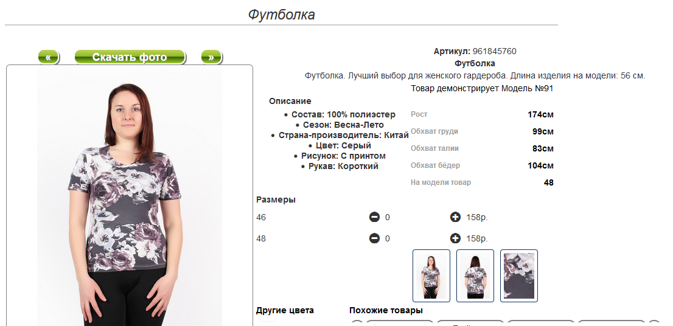This screenshot has height=326, width=673.
Task: Decrease quantity for size 48
Action: pos(374,238)
